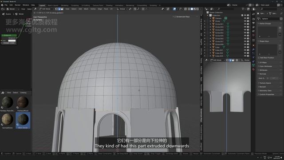Expand the Custom Properties panel
The height and width of the screenshot is (160, 284).
267,94
